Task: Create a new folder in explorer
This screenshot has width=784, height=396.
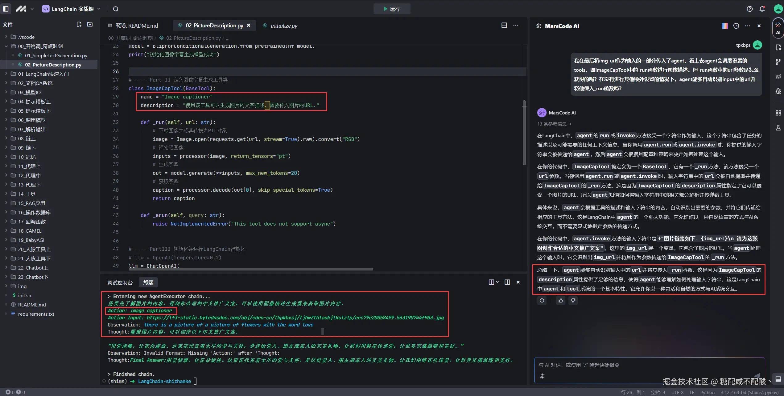Action: point(90,24)
